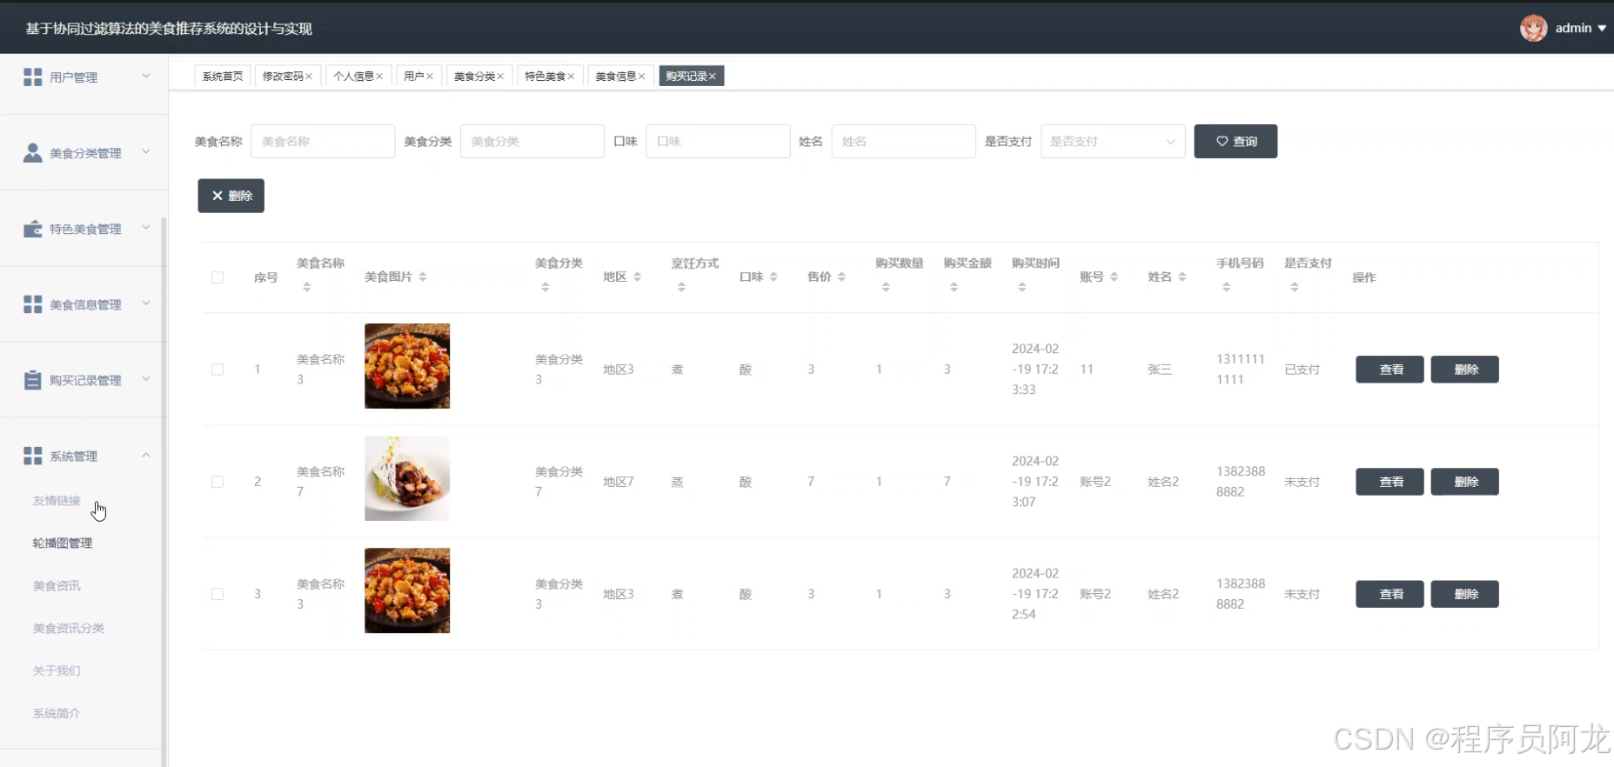Click the 美食名称 search input field
1614x767 pixels.
click(323, 142)
